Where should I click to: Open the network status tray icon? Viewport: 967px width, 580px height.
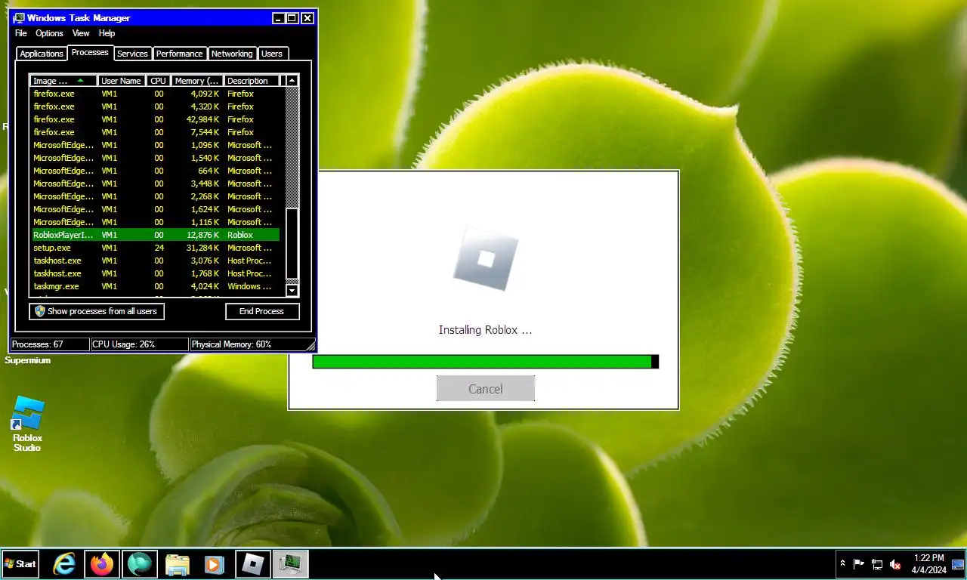click(877, 564)
